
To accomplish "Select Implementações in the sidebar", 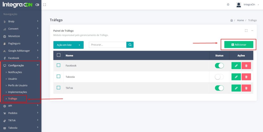I will [17, 92].
